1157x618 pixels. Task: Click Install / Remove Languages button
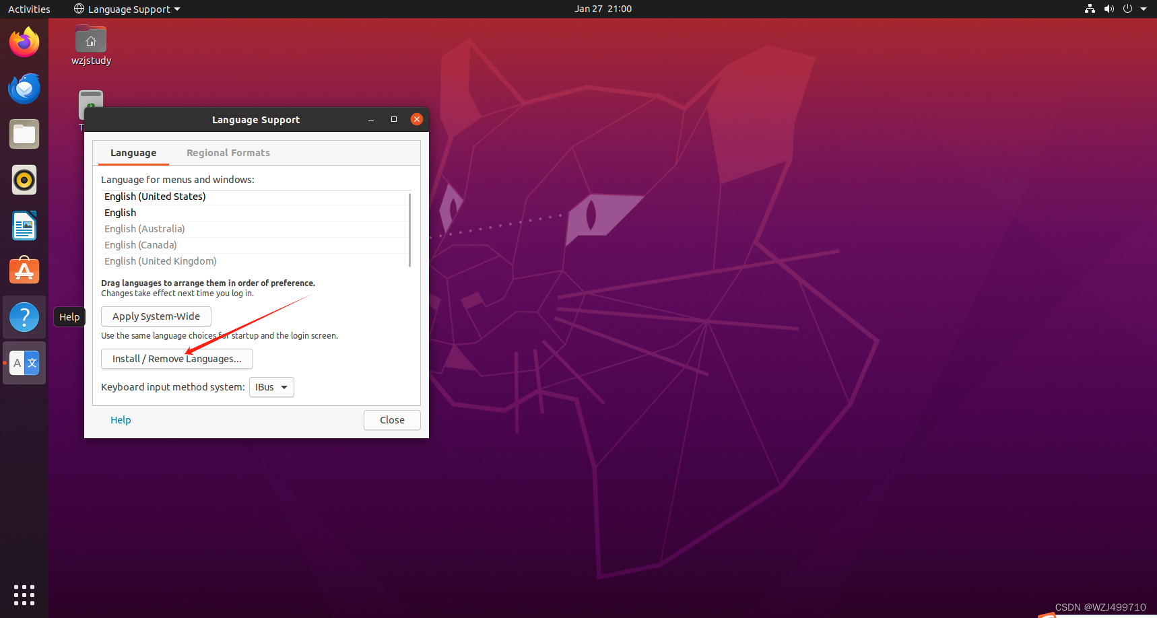point(177,359)
